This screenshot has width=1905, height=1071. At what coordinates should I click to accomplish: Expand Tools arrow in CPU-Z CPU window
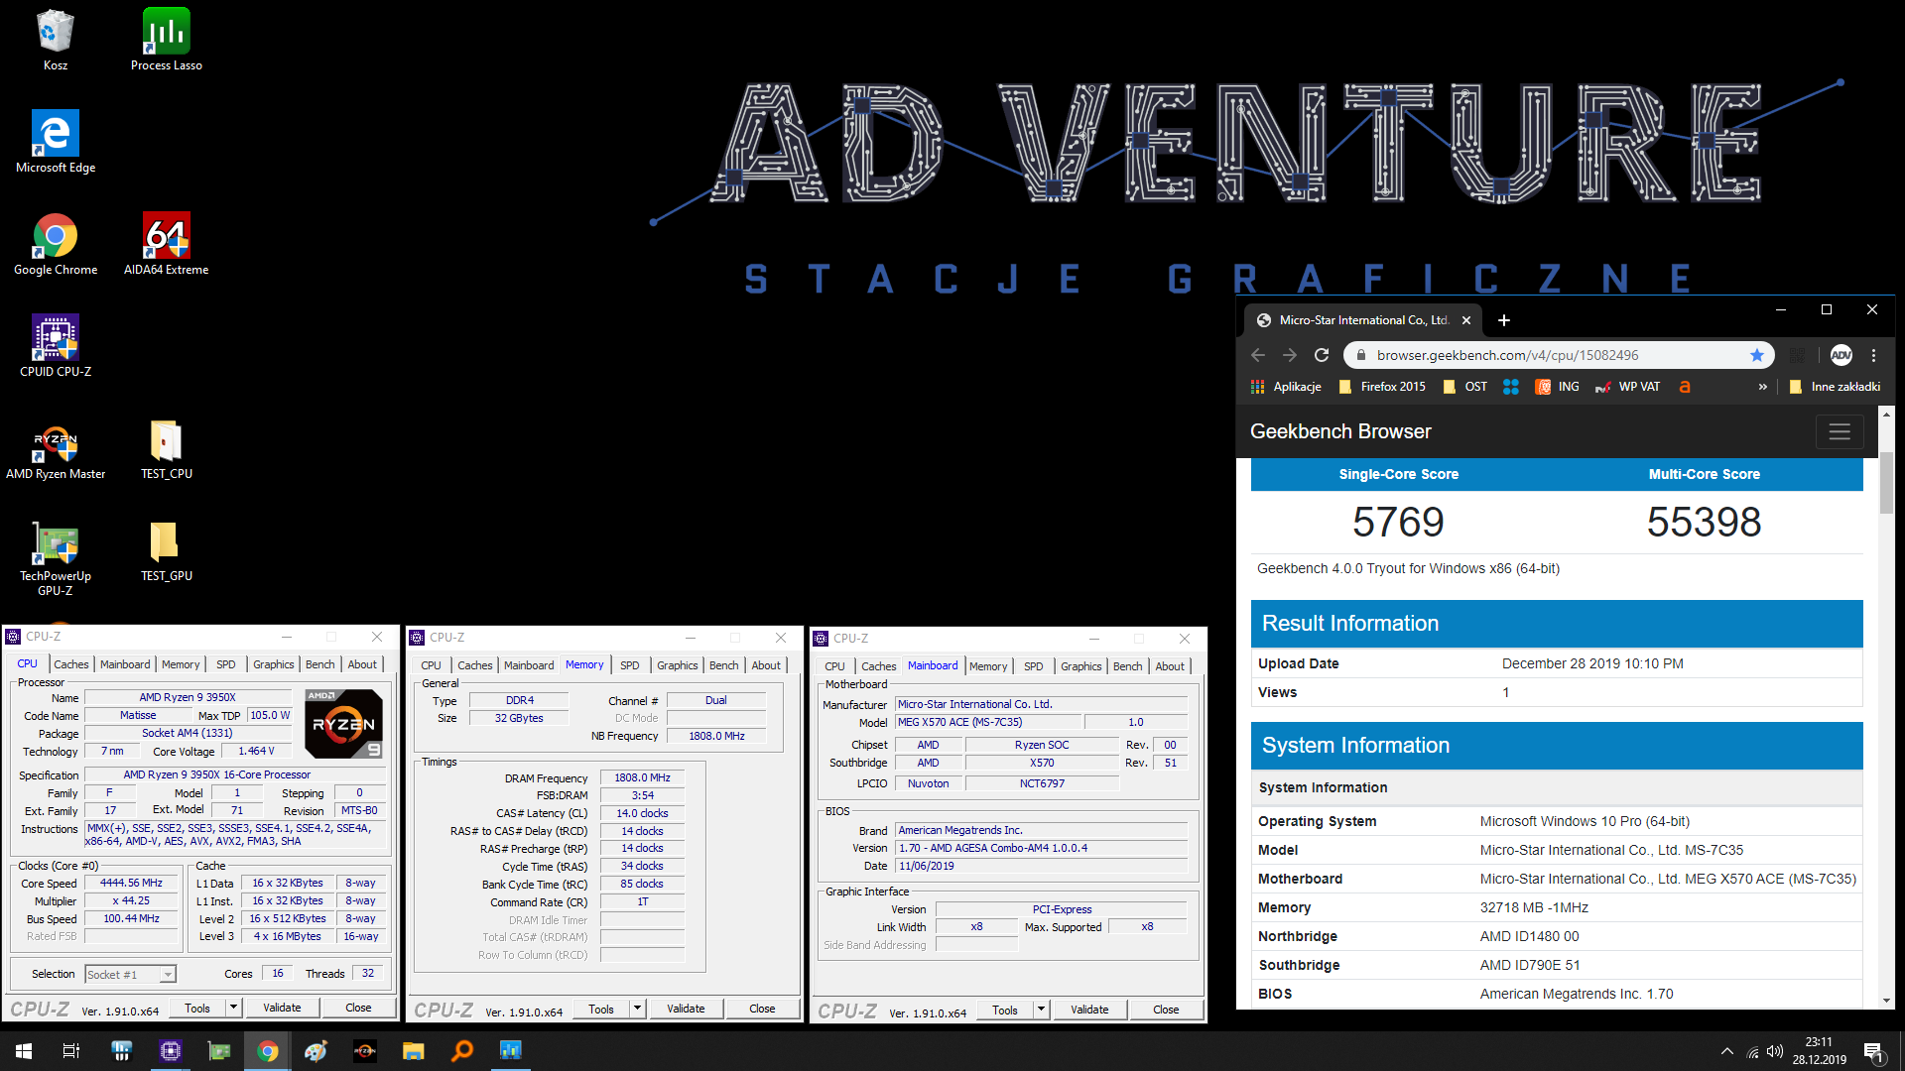pyautogui.click(x=233, y=1008)
